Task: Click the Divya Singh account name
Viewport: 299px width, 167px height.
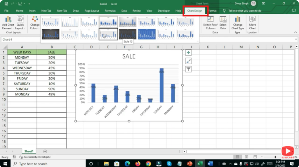Action: click(x=241, y=4)
